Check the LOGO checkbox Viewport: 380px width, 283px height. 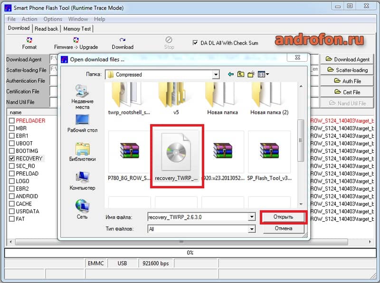[11, 181]
